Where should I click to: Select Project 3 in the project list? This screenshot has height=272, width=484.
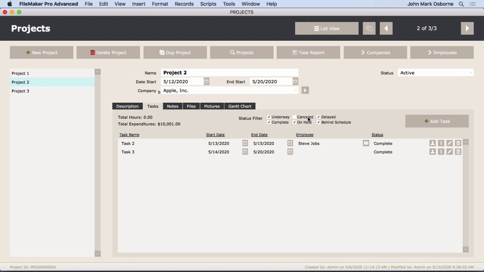[x=52, y=91]
